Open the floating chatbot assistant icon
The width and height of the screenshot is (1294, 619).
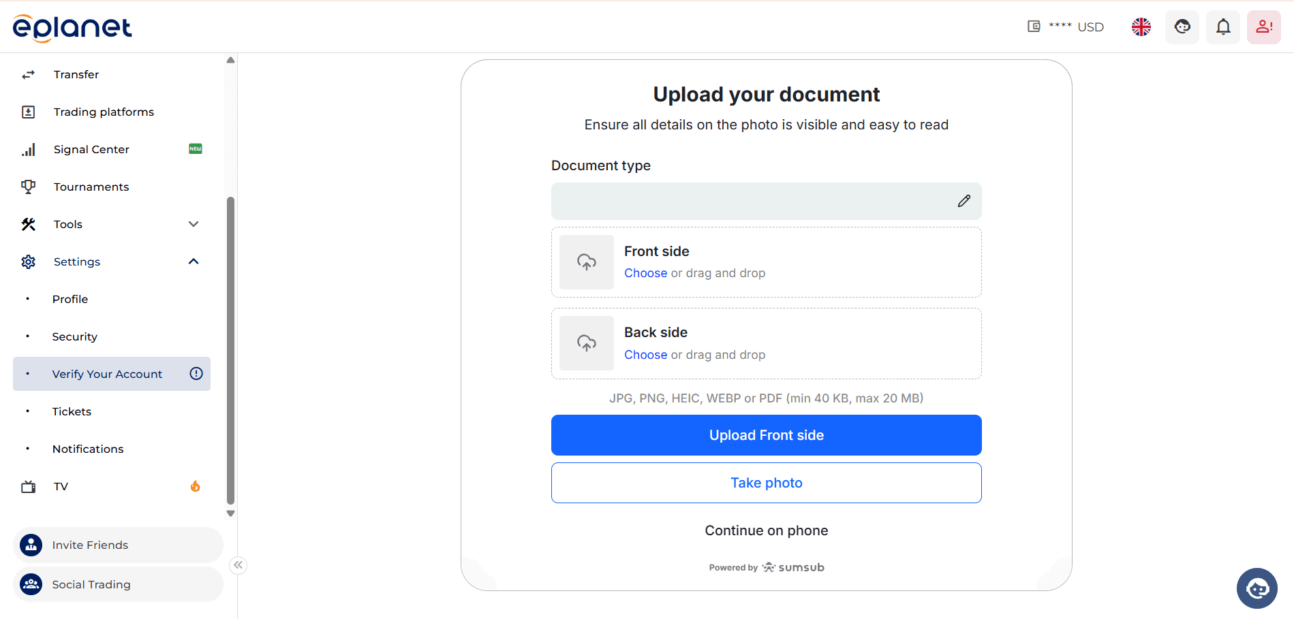pyautogui.click(x=1257, y=588)
